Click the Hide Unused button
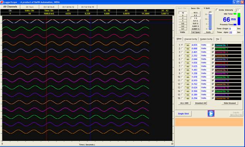This screenshot has height=147, width=245. [x=230, y=103]
